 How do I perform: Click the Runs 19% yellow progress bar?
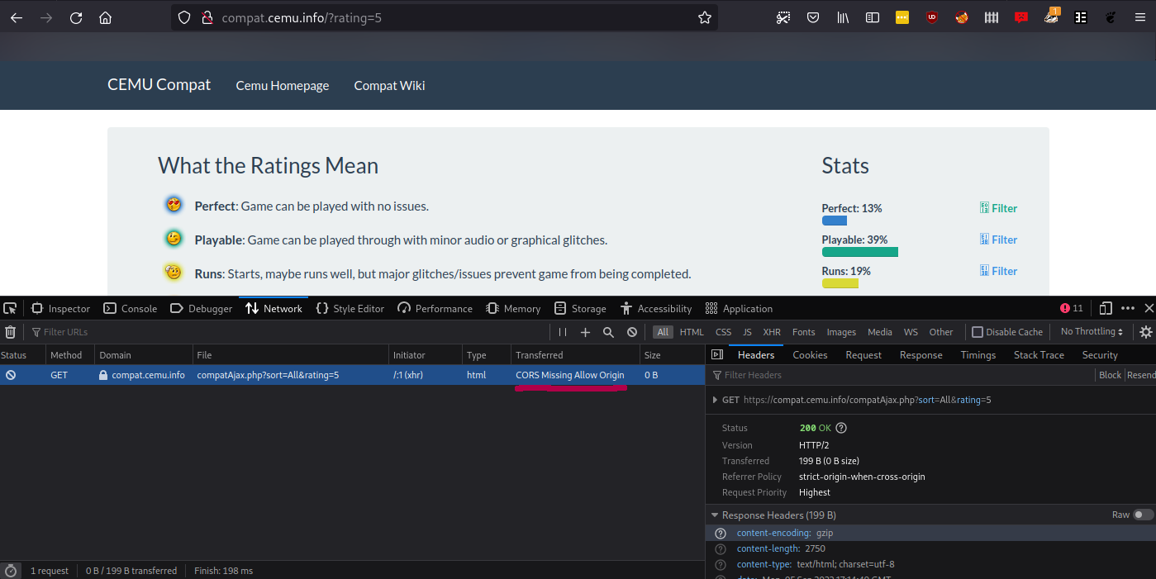[x=840, y=283]
